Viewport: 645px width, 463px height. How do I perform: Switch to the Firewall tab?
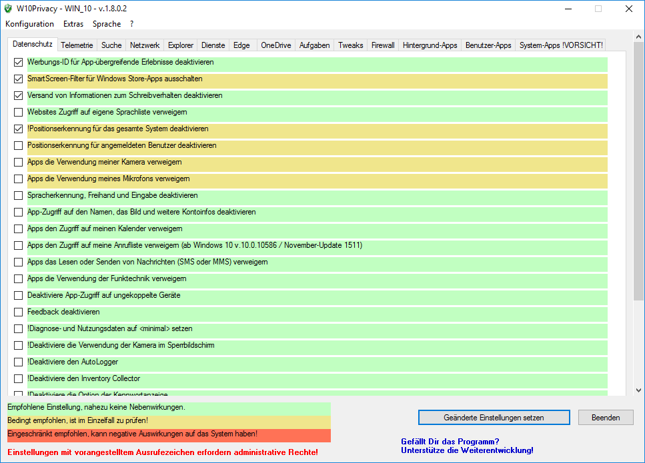click(383, 45)
